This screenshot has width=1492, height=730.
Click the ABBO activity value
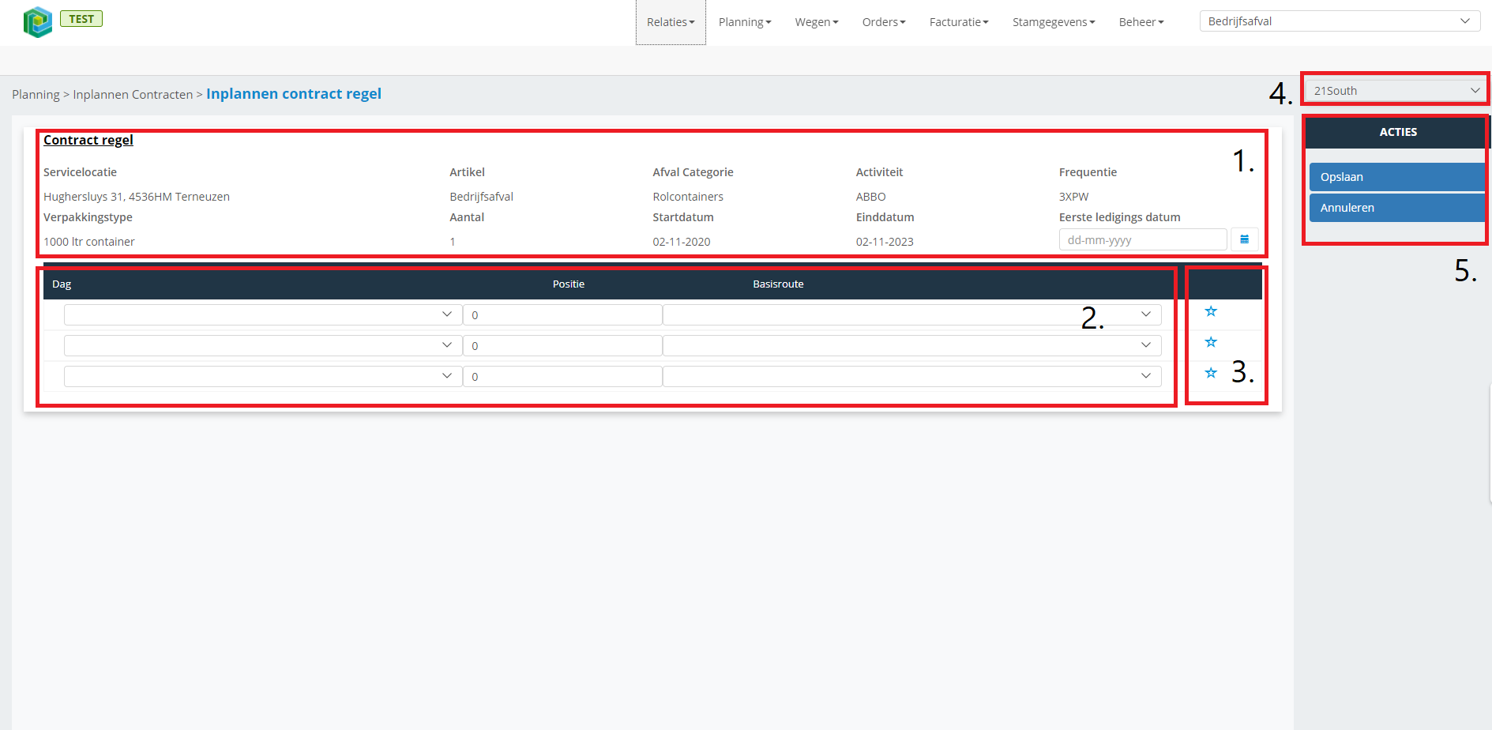[x=870, y=197]
